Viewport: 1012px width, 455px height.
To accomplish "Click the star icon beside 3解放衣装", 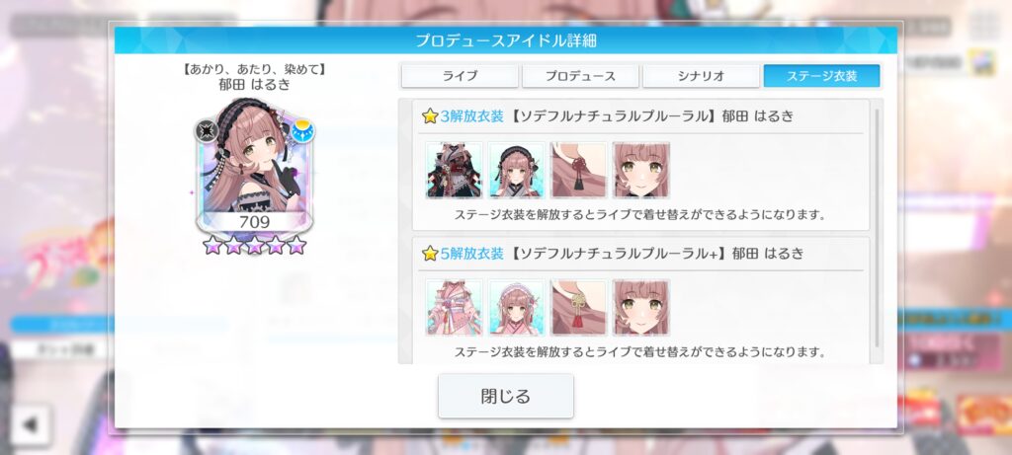I will point(430,116).
